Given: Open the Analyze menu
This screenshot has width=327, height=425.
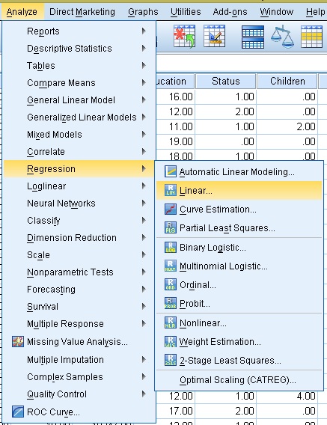Looking at the screenshot, I should click(x=22, y=12).
